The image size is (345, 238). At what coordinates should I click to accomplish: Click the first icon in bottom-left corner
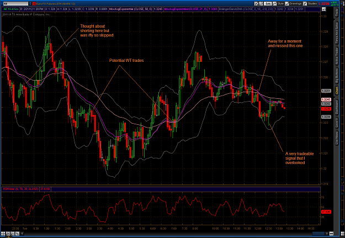[3, 234]
